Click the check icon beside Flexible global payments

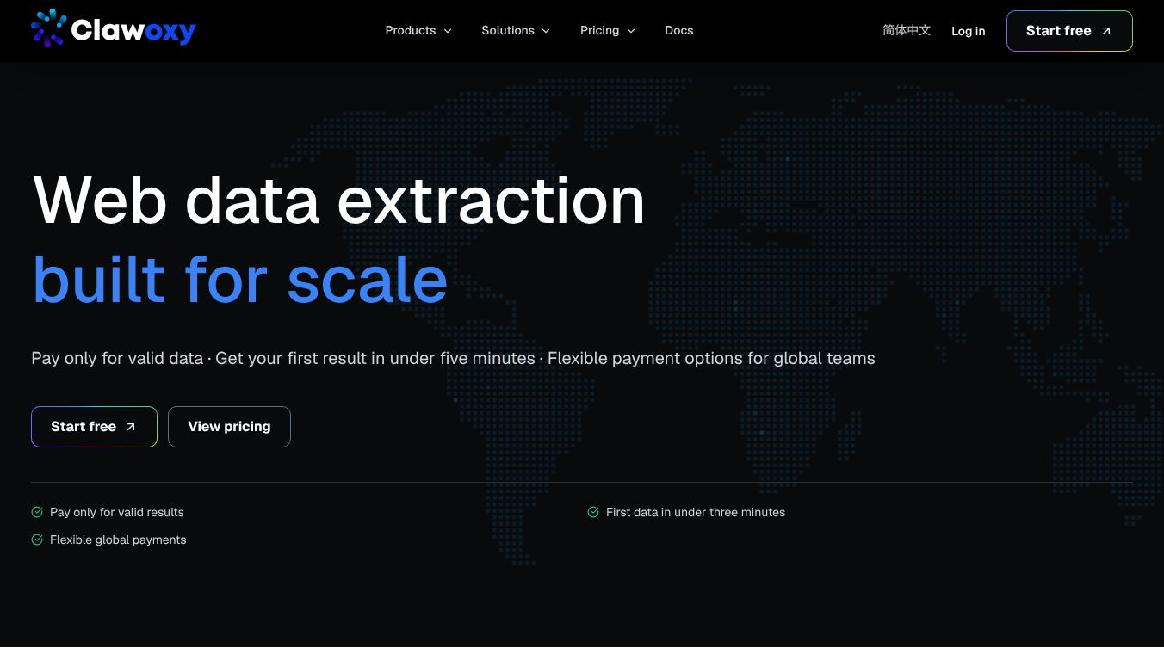pyautogui.click(x=37, y=540)
